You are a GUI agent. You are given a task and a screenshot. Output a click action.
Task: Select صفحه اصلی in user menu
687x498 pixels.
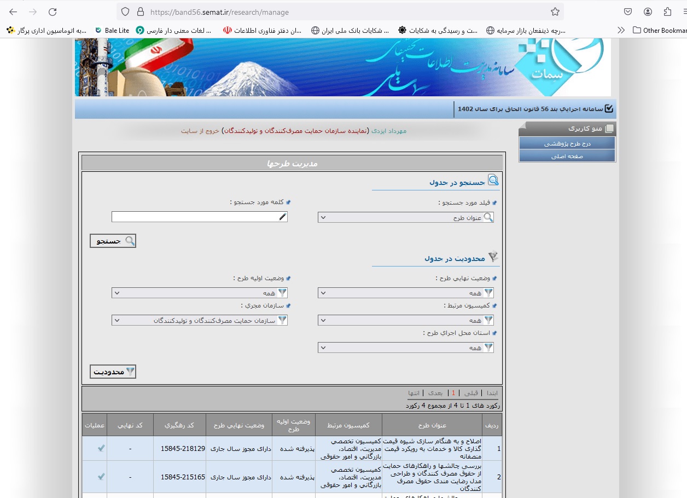[567, 156]
